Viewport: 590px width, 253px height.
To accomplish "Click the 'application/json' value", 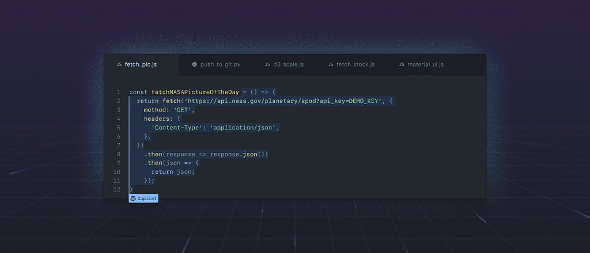I will coord(243,128).
